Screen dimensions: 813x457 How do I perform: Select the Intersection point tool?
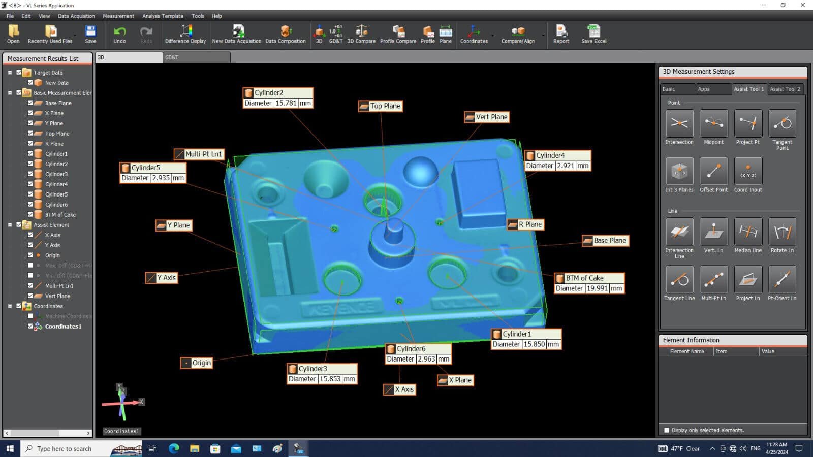click(679, 123)
